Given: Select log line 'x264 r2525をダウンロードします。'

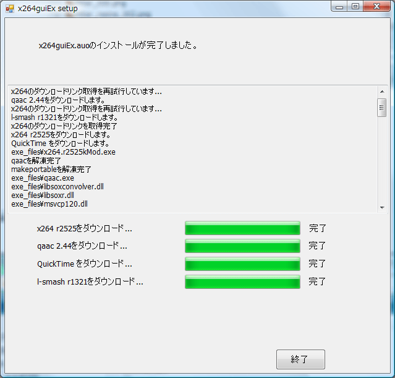Looking at the screenshot, I should click(x=61, y=135).
